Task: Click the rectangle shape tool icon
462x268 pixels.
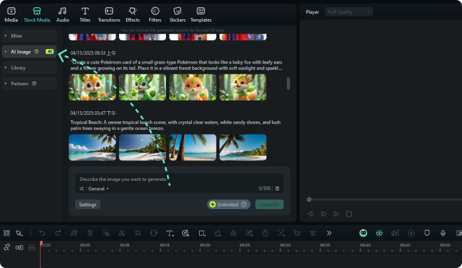Action: coord(202,233)
